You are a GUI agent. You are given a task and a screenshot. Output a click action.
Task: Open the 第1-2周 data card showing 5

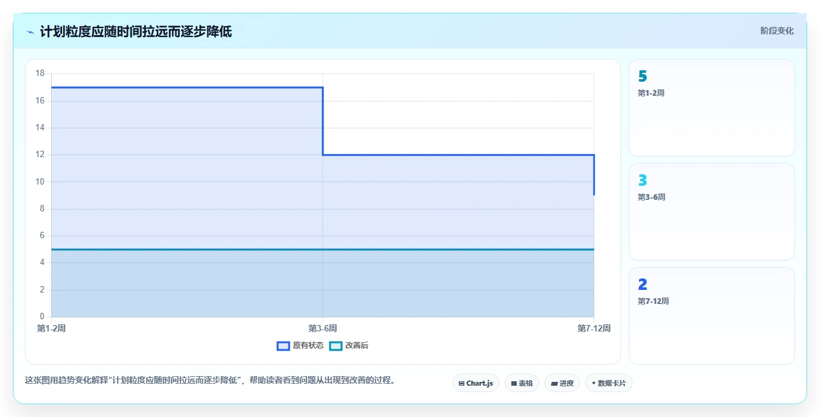point(712,108)
